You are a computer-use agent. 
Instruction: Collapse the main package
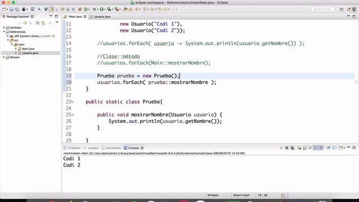pyautogui.click(x=12, y=44)
